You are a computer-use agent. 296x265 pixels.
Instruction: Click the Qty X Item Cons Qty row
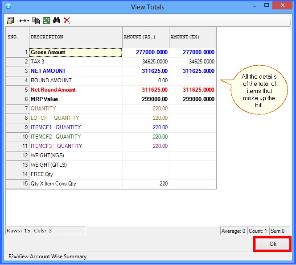(75, 184)
